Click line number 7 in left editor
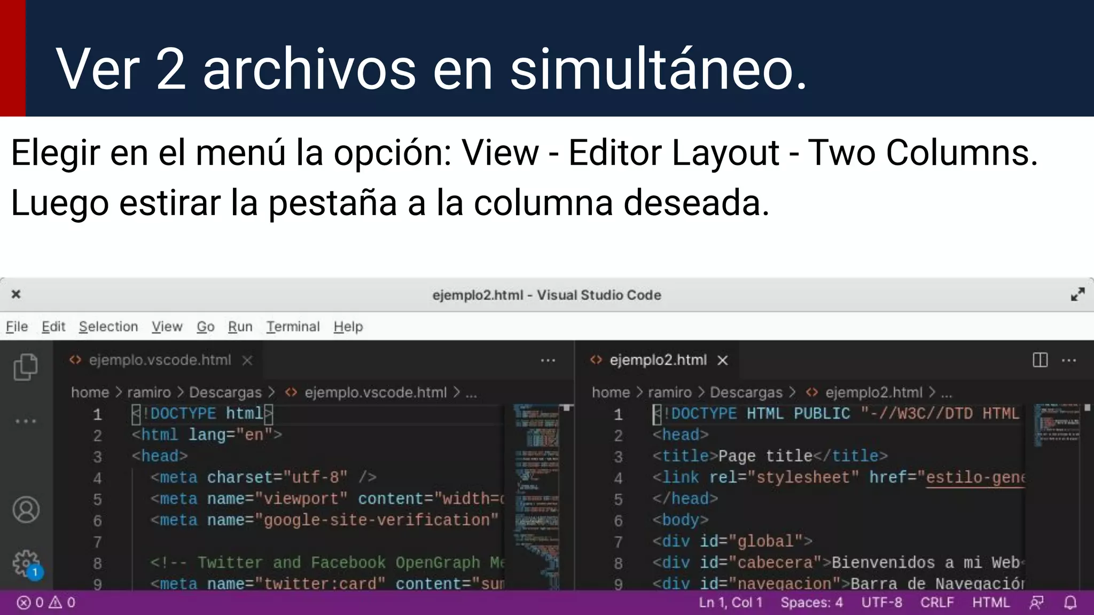Viewport: 1094px width, 615px height. click(x=97, y=542)
